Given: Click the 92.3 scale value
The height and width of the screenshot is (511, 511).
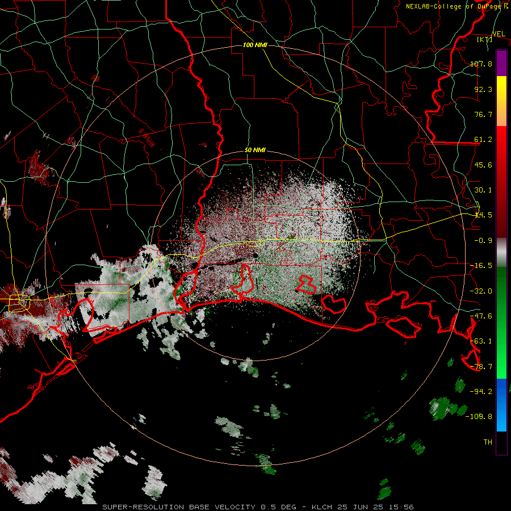Looking at the screenshot, I should pyautogui.click(x=483, y=89).
